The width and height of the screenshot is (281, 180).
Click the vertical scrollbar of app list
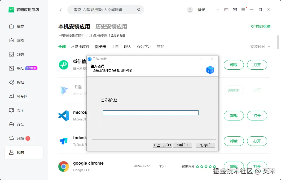pyautogui.click(x=278, y=42)
